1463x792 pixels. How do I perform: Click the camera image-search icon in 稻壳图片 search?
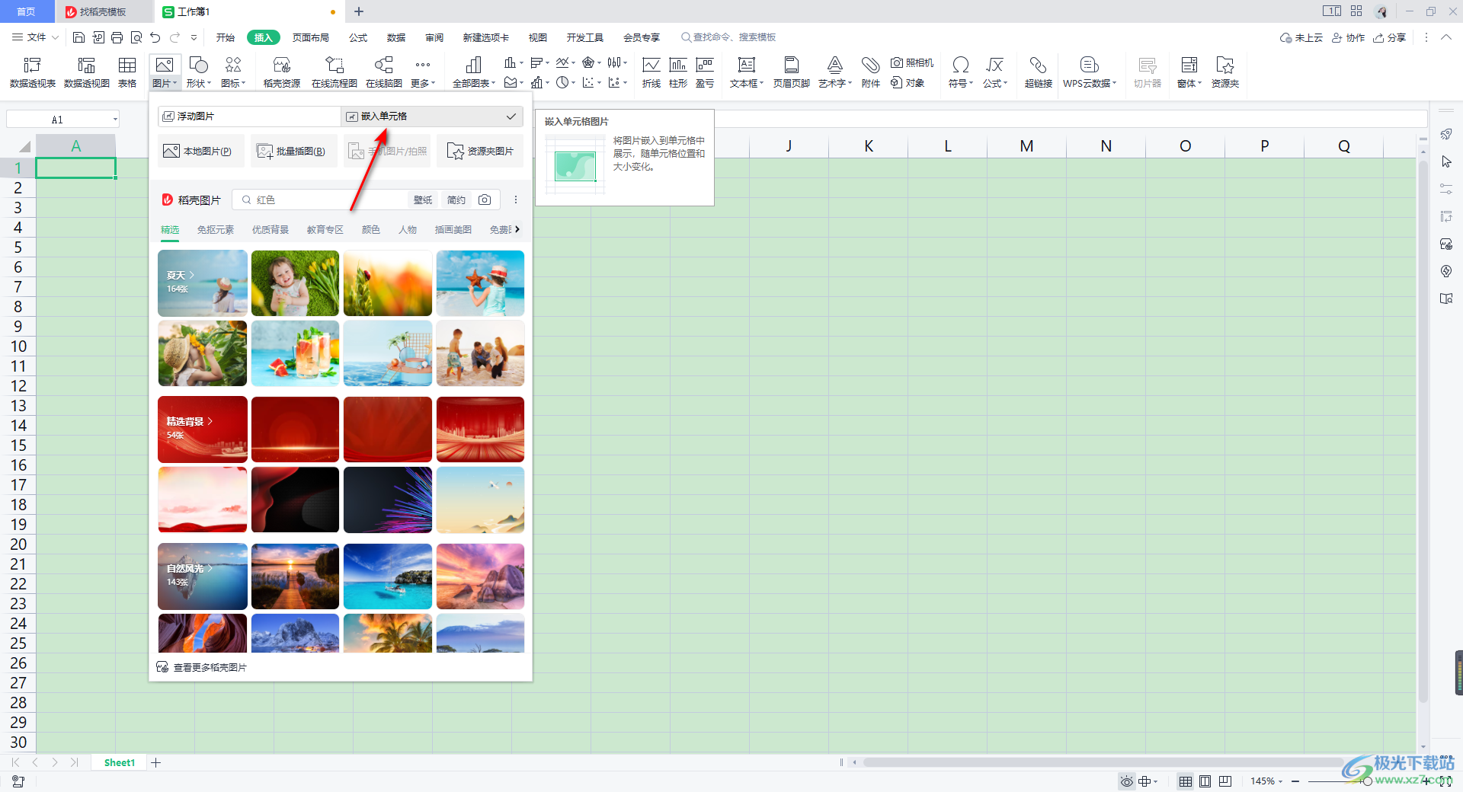[x=485, y=200]
